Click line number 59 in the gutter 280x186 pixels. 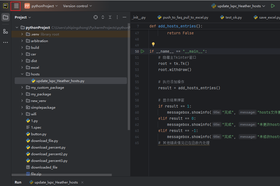click(137, 106)
